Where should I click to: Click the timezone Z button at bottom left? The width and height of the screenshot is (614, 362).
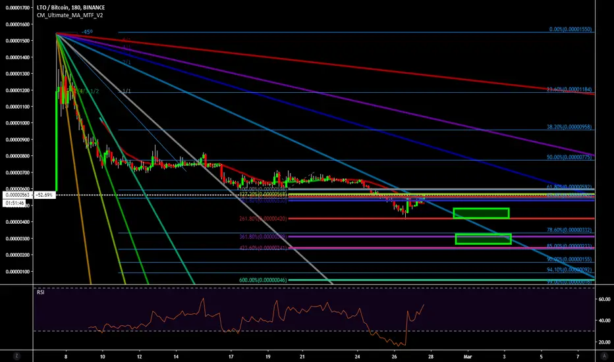tap(17, 355)
